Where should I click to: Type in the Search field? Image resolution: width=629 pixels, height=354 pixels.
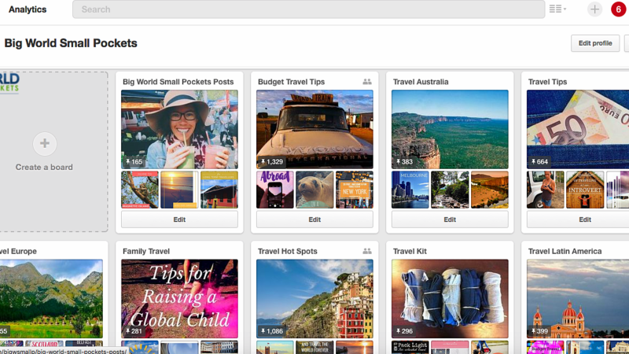coord(308,9)
